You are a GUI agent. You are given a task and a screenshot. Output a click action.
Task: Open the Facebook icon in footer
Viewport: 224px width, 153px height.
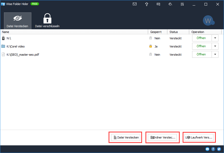click(x=213, y=149)
